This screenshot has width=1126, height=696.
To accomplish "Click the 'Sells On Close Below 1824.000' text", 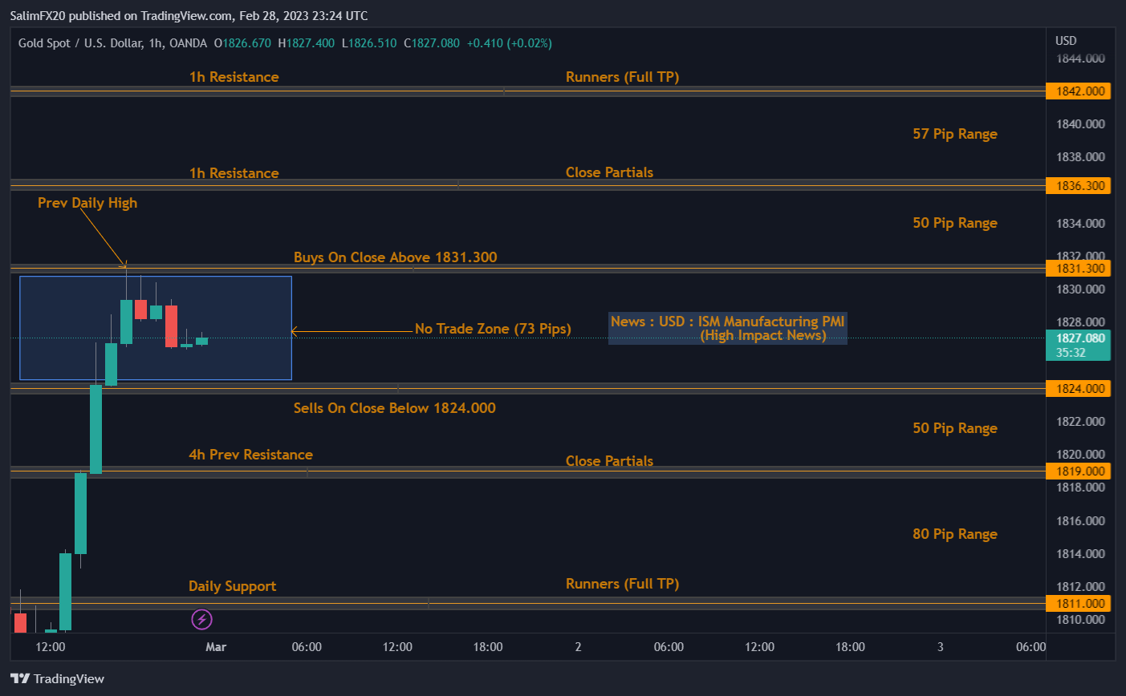I will pos(395,407).
